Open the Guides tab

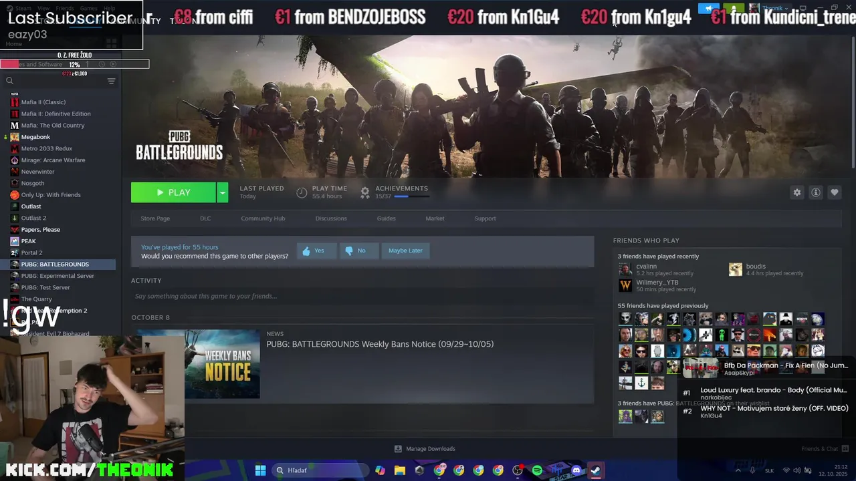(386, 218)
